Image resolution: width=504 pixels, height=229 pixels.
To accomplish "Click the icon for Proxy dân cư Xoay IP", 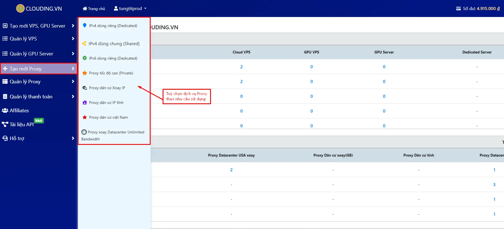I will point(85,87).
